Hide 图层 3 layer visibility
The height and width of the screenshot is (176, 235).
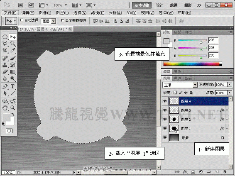coord(165,110)
